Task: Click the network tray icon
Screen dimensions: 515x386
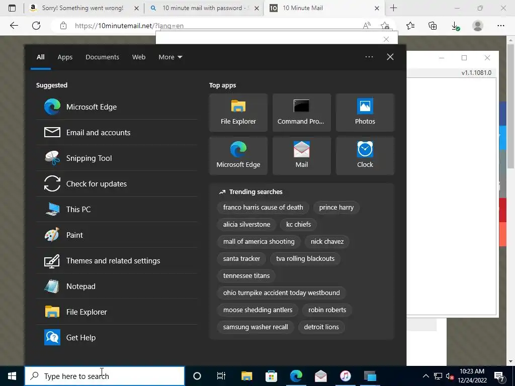Action: click(438, 376)
